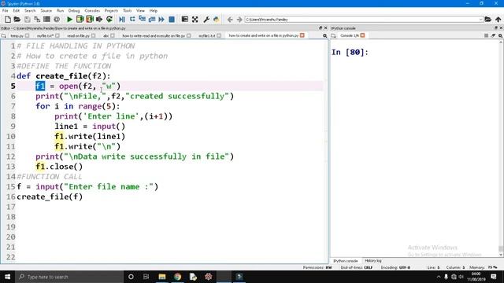The width and height of the screenshot is (504, 283).
Task: Click the back arrow in toolbar
Action: click(x=230, y=19)
